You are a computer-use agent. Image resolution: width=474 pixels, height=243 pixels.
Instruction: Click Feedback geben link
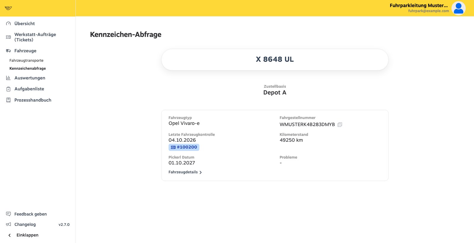coord(31,214)
